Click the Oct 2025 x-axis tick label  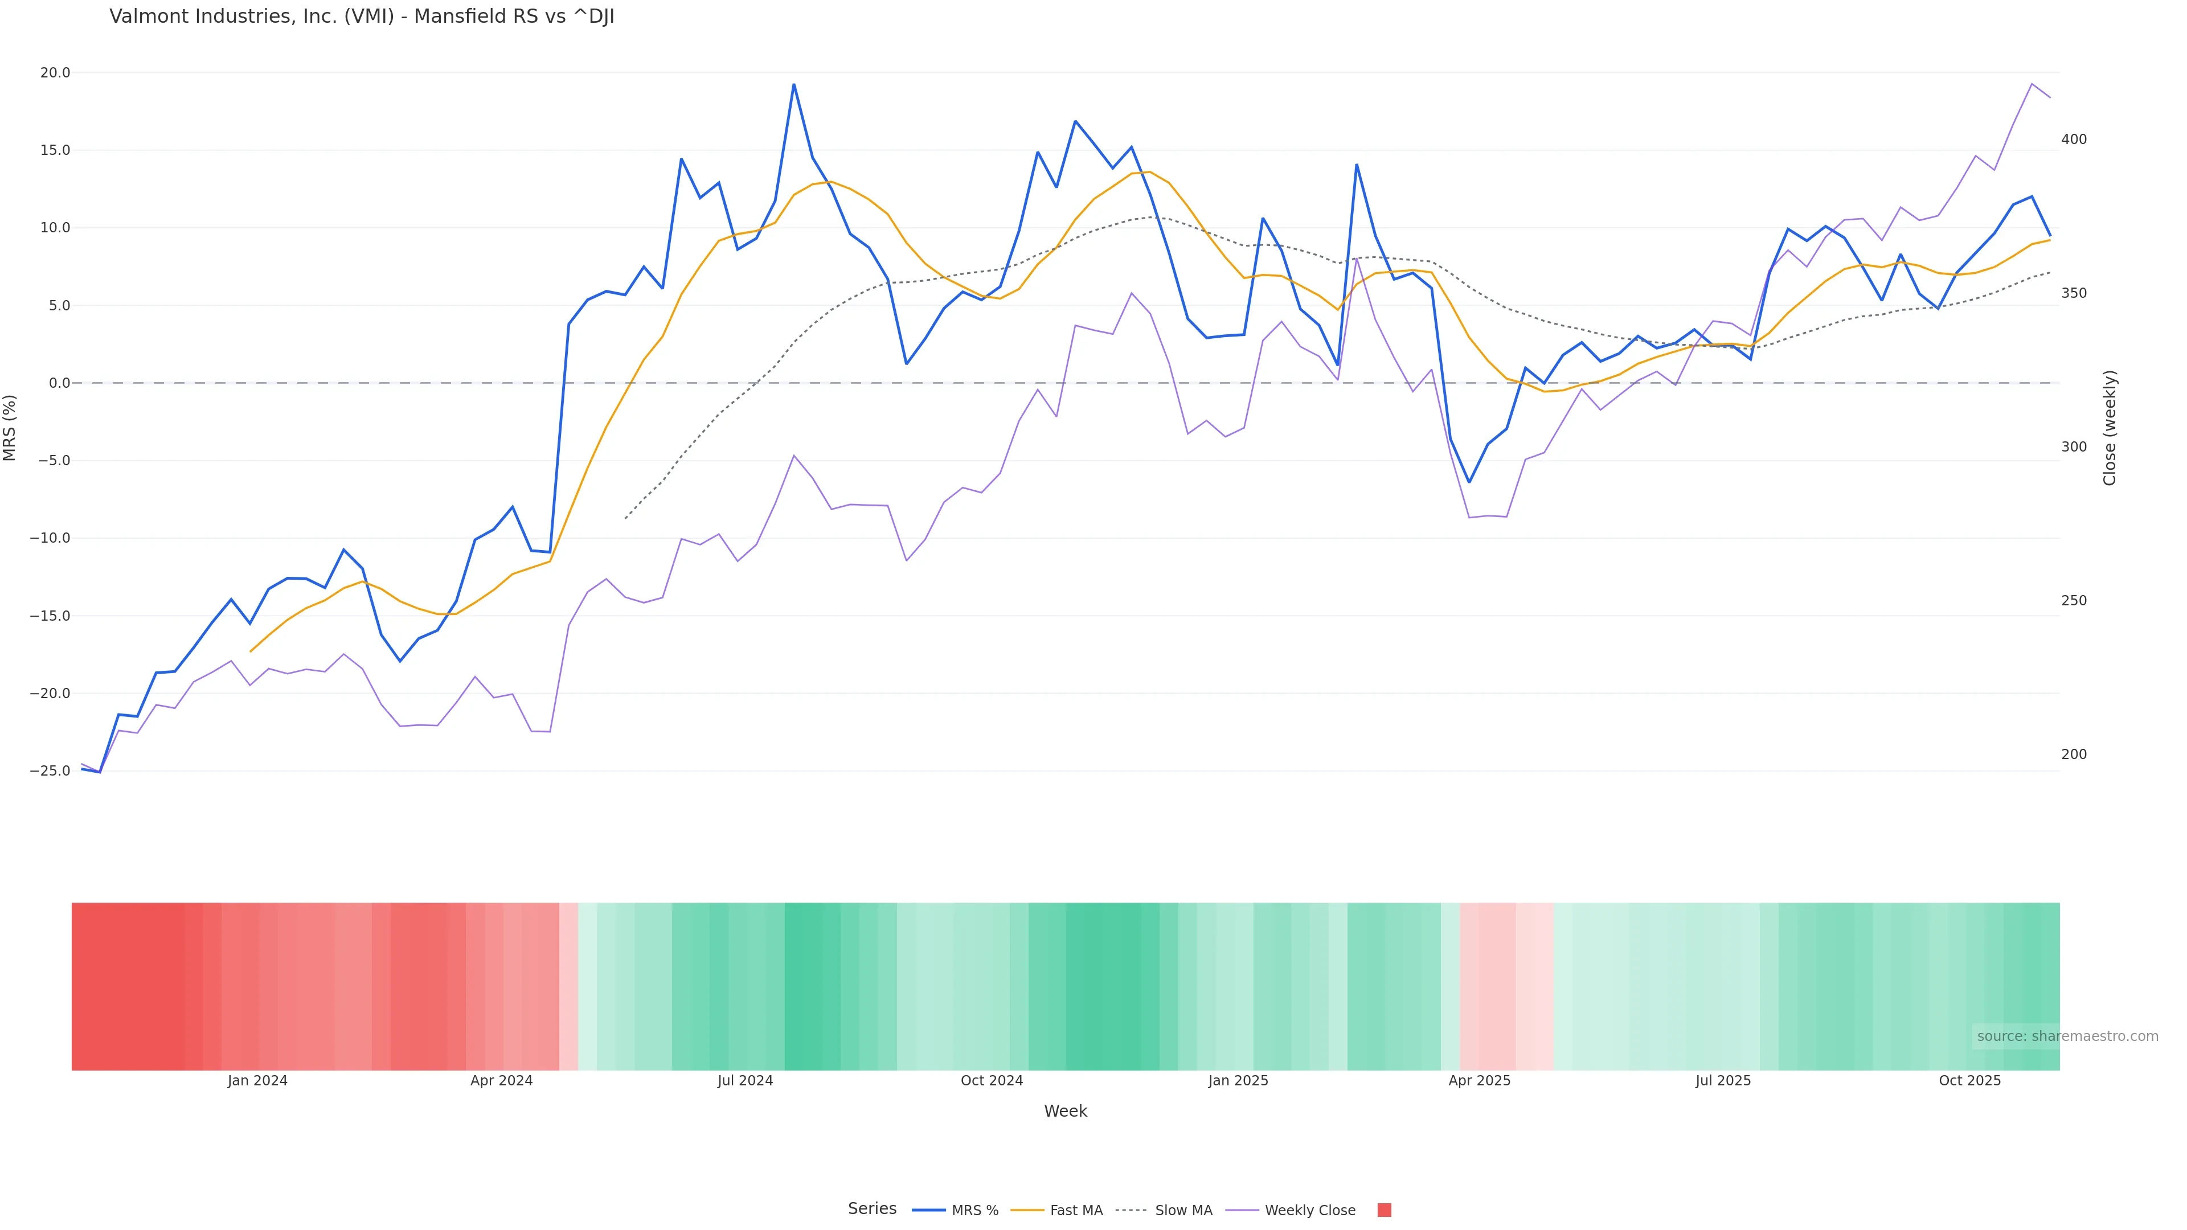coord(1969,1081)
